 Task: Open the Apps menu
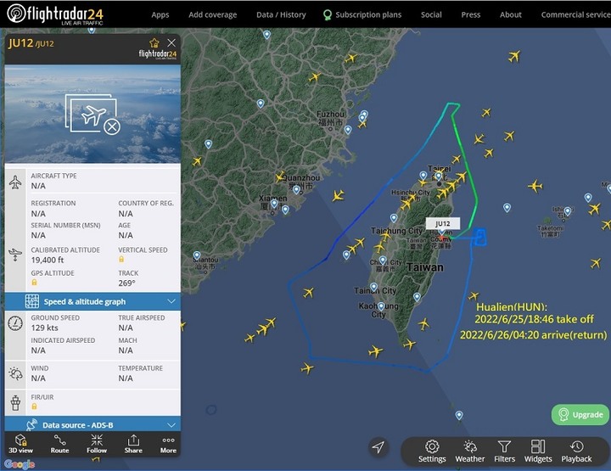coord(160,14)
